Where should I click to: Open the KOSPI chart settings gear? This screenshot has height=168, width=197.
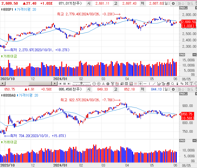tap(173, 3)
